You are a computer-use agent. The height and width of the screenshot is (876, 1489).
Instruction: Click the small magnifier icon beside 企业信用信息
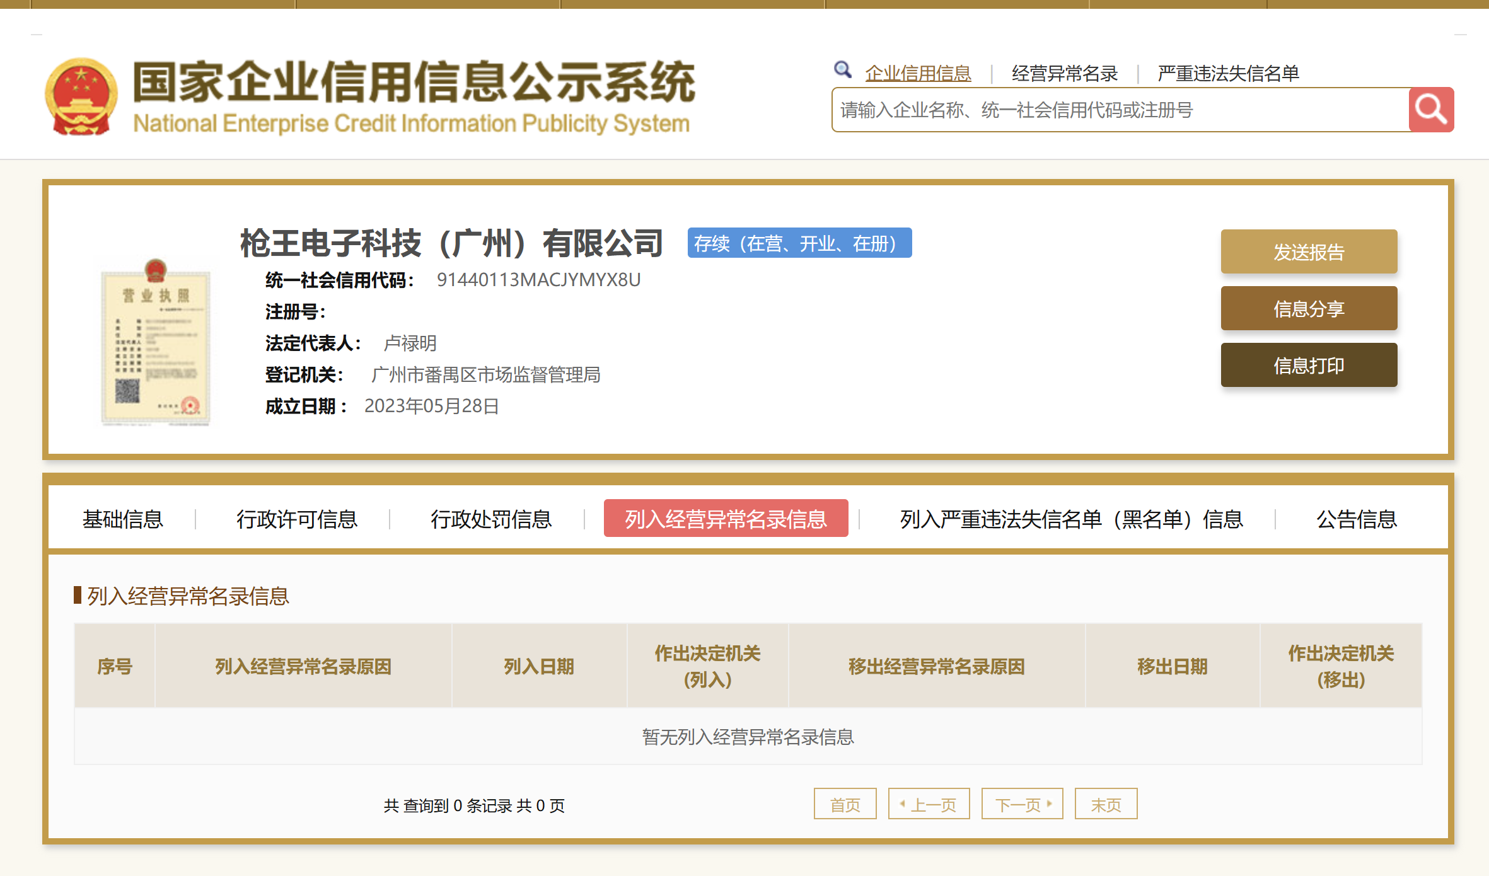click(x=842, y=70)
